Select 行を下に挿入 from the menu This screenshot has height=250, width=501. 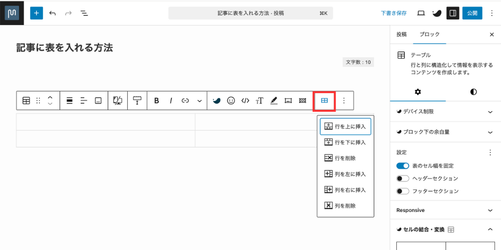tap(345, 142)
